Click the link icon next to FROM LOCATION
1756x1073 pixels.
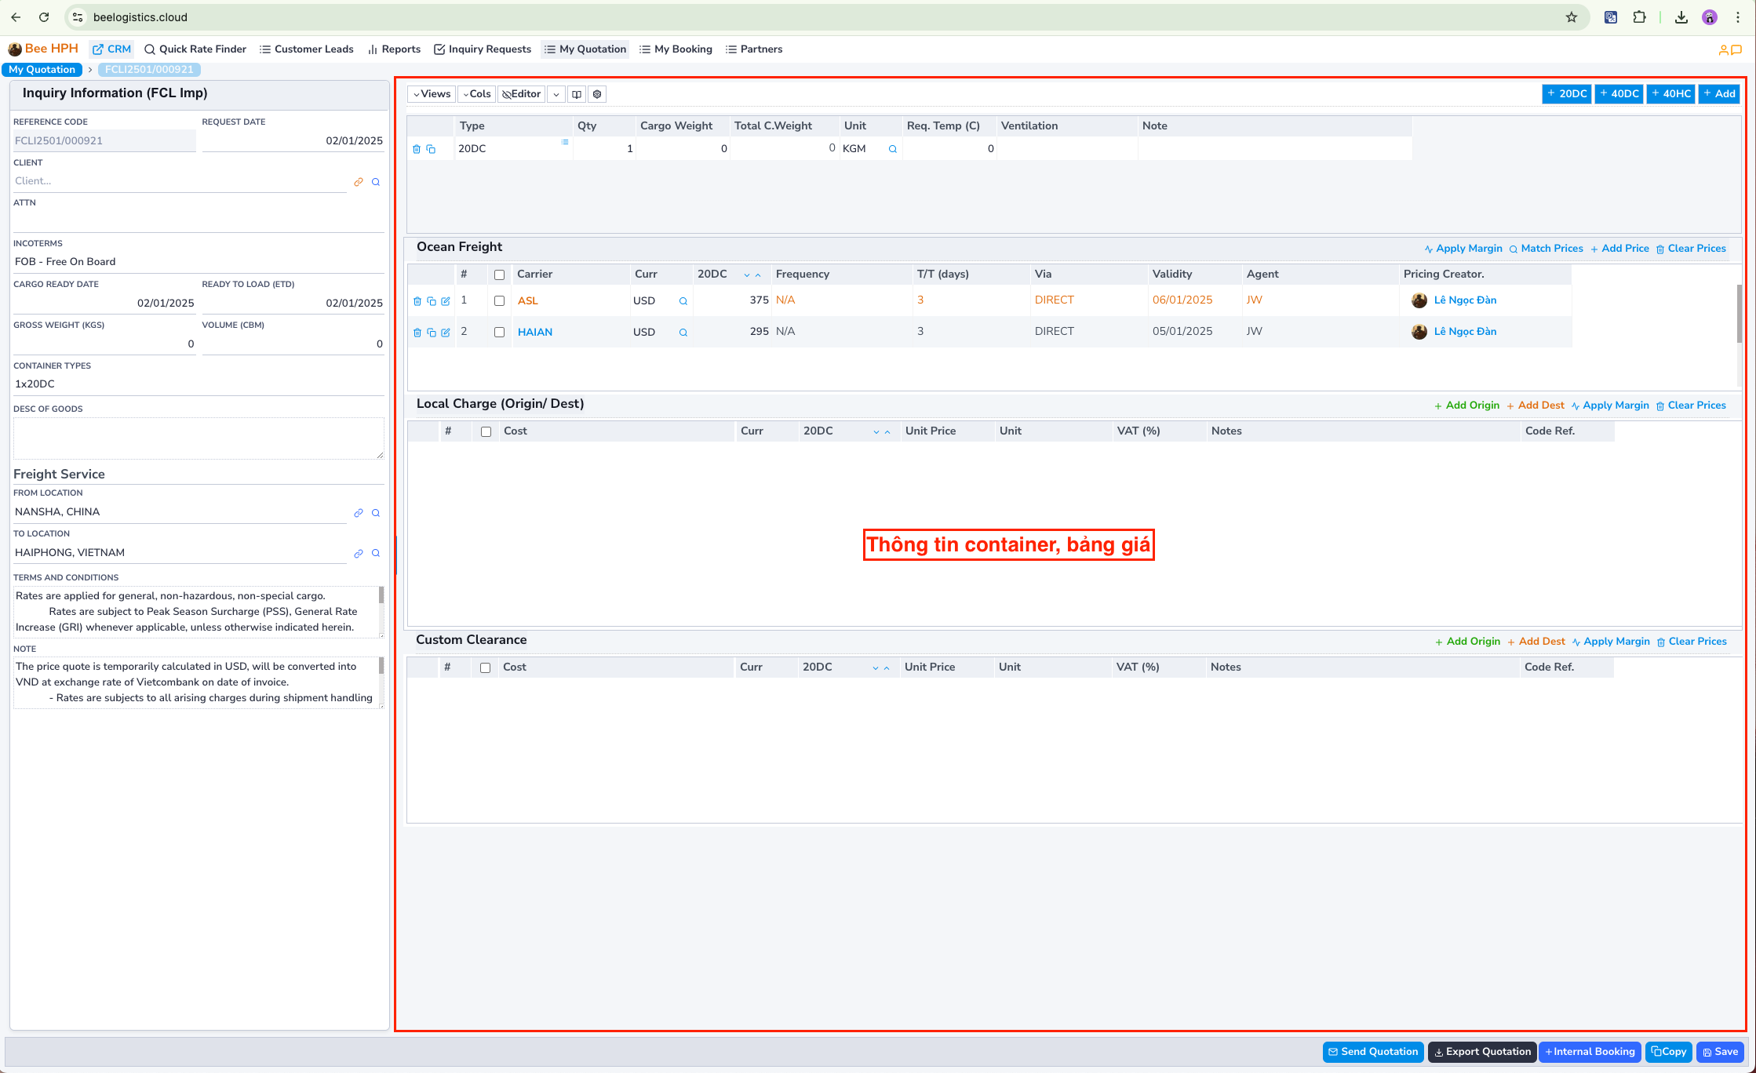pyautogui.click(x=359, y=513)
